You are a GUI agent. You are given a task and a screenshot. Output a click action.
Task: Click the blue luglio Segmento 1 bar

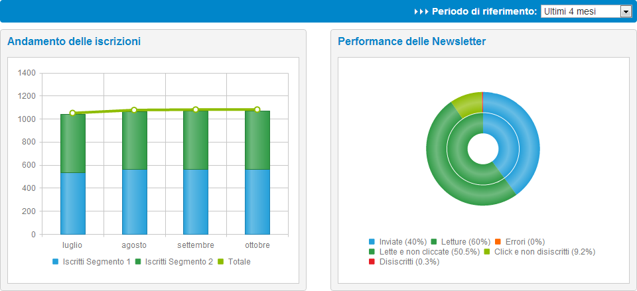72,203
